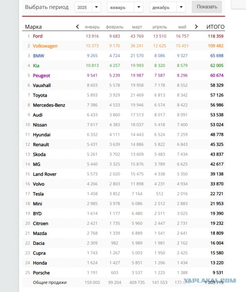Click the январь column header
246x292 pixels.
pos(92,27)
